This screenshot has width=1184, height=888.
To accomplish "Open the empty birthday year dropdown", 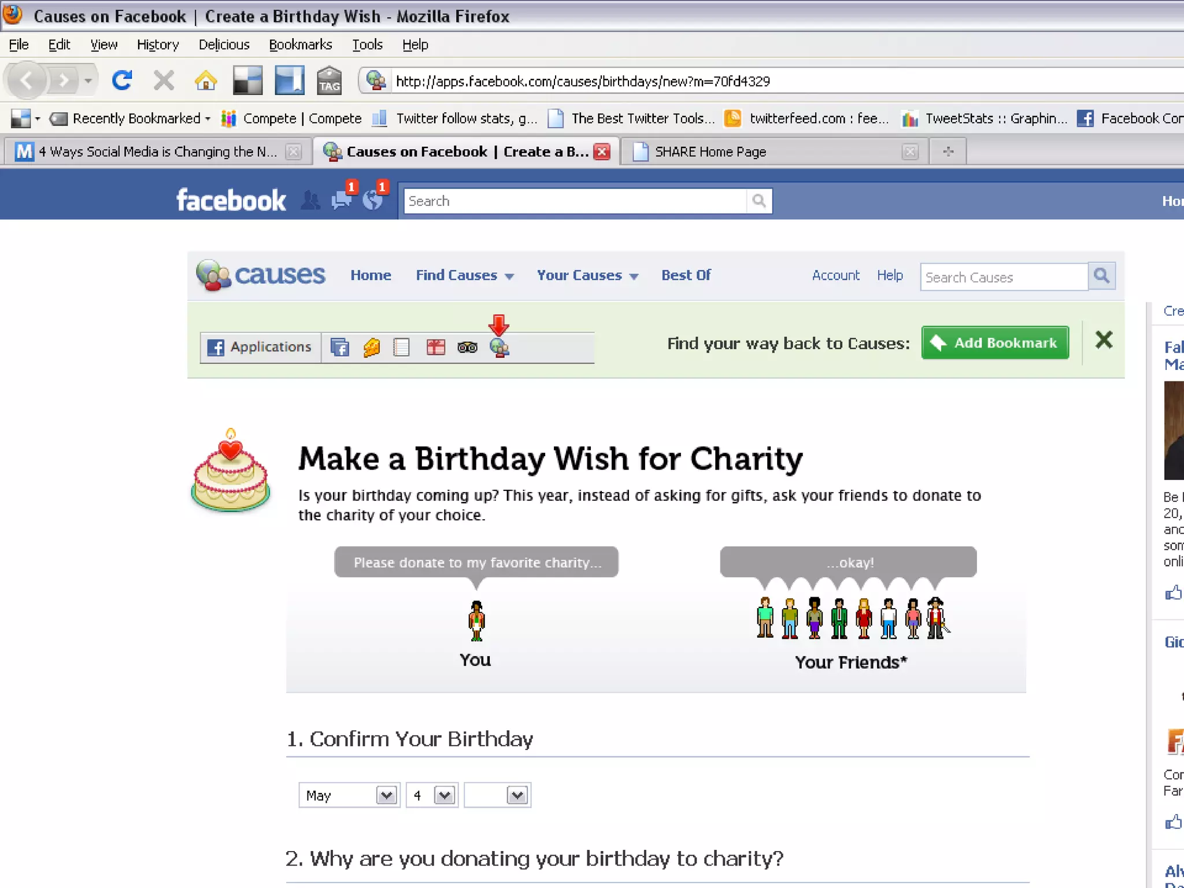I will 497,795.
